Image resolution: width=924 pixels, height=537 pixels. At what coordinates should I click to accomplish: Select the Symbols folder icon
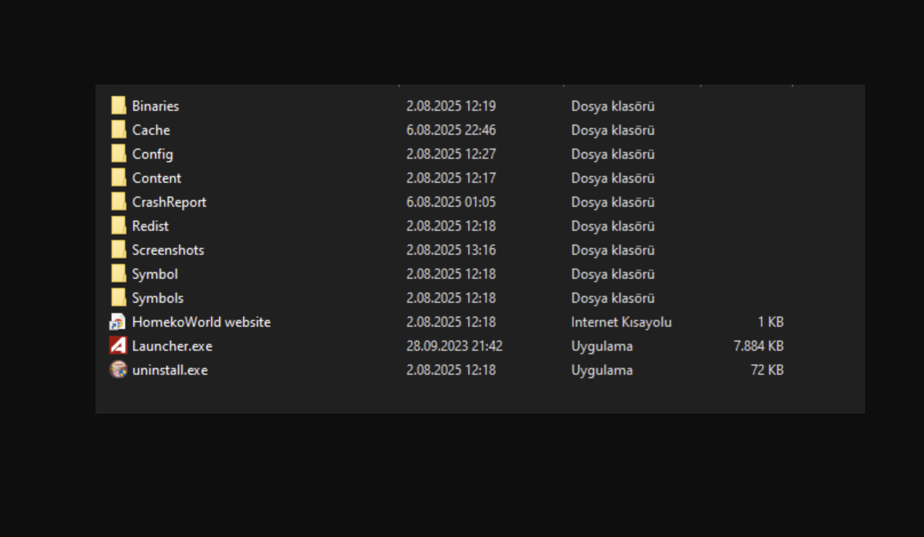118,298
